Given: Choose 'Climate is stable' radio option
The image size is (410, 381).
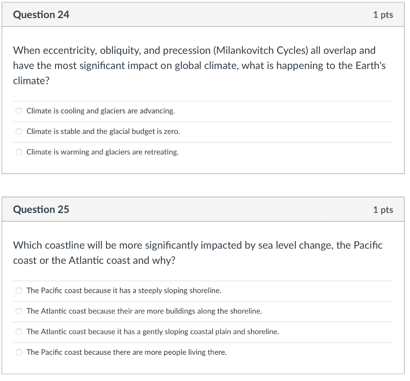Looking at the screenshot, I should [18, 132].
